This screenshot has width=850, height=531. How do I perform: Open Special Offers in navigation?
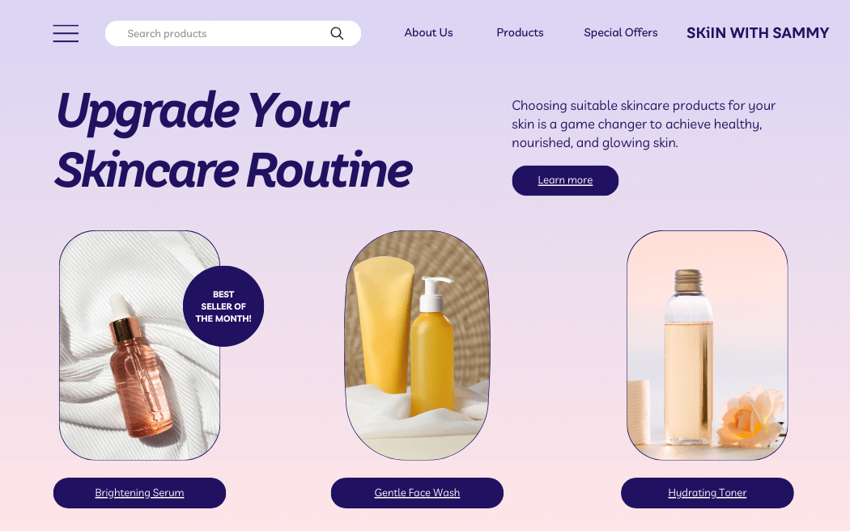point(621,32)
